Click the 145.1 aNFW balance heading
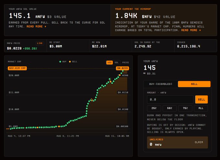Screen dimensions: 220x160 (x=20, y=16)
